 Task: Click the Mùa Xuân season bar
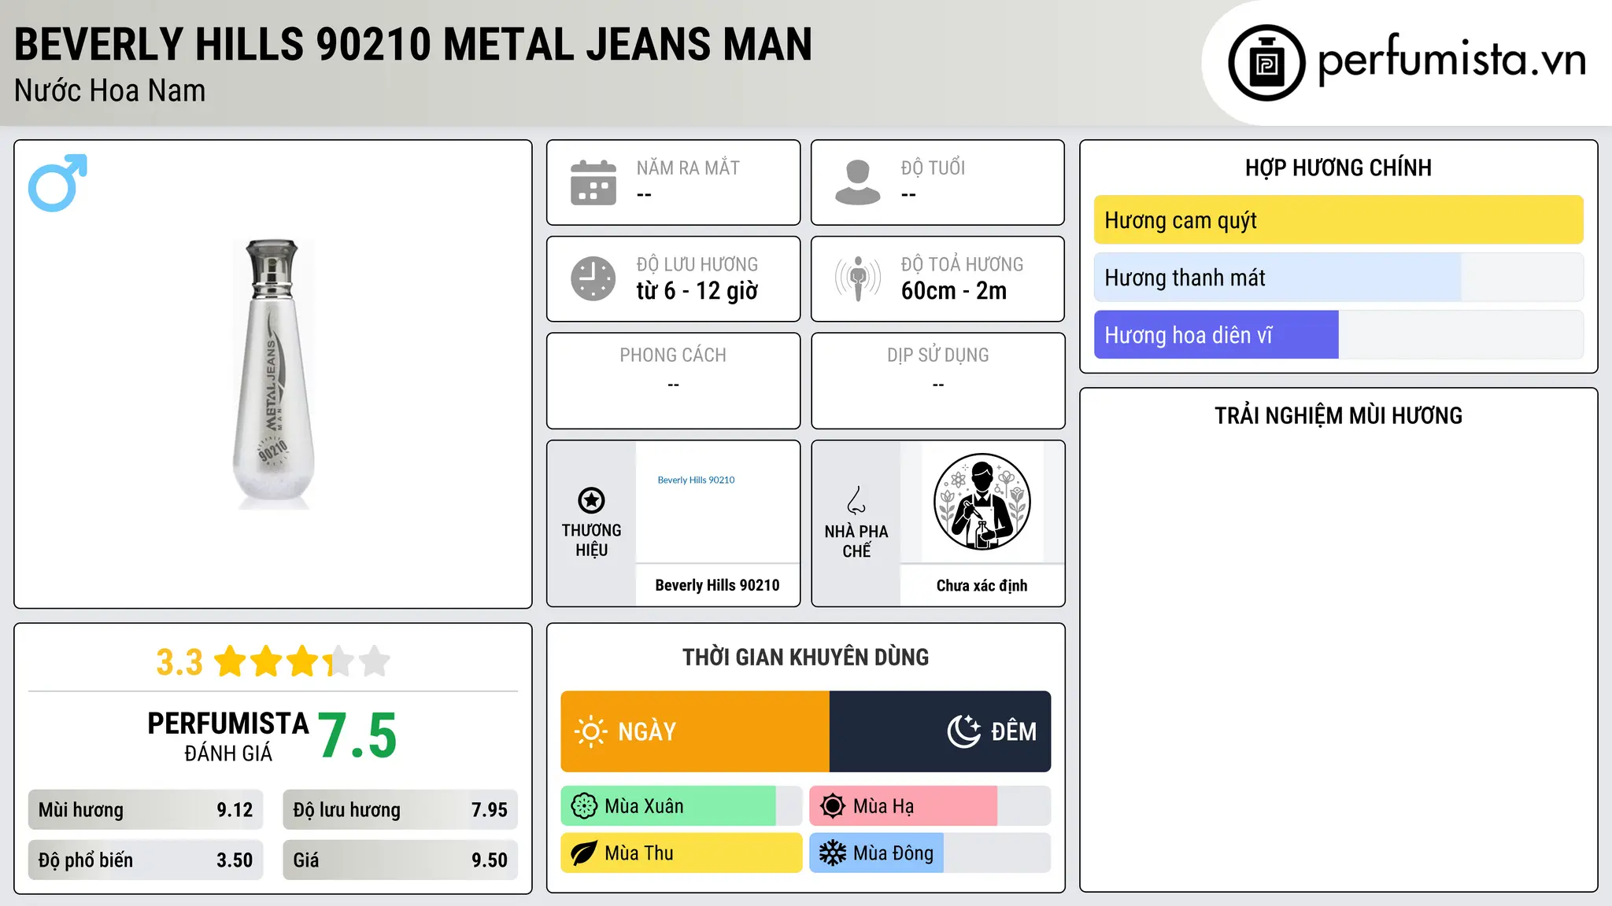pos(681,806)
